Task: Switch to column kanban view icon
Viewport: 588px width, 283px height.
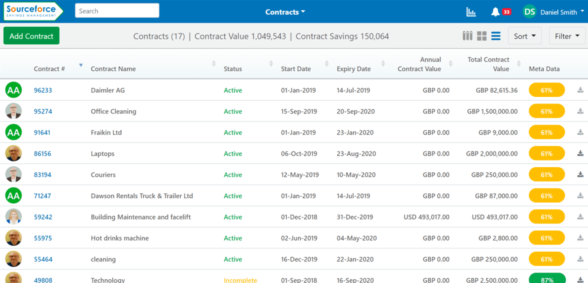Action: pos(467,36)
